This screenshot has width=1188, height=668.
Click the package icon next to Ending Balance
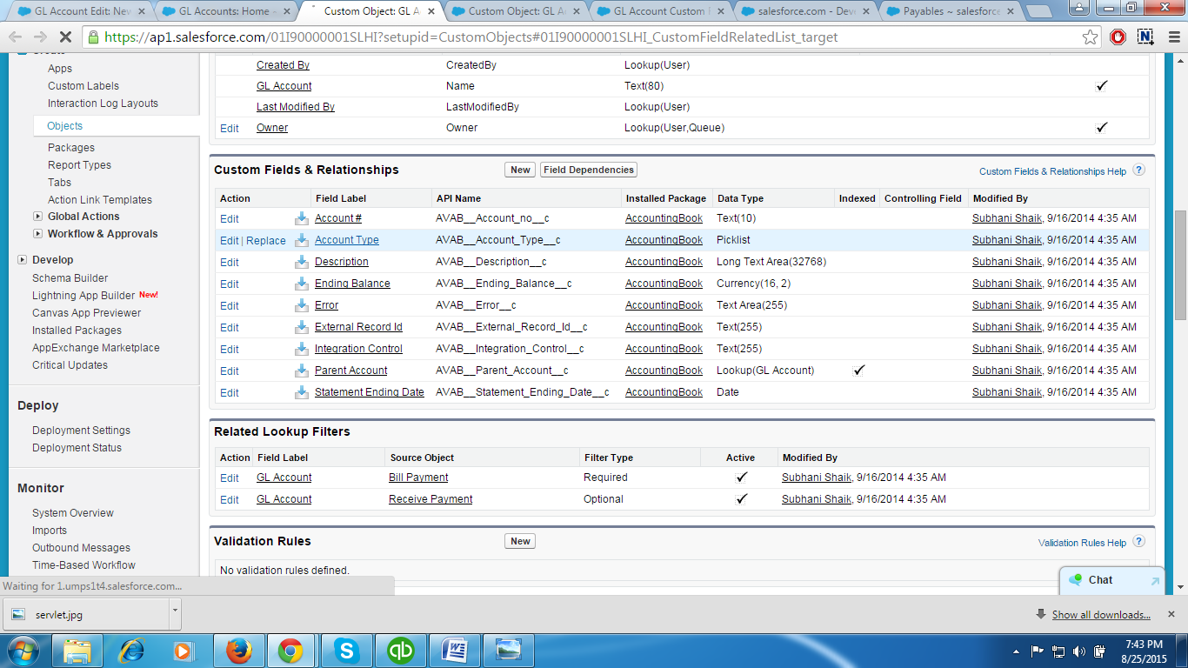(x=302, y=284)
